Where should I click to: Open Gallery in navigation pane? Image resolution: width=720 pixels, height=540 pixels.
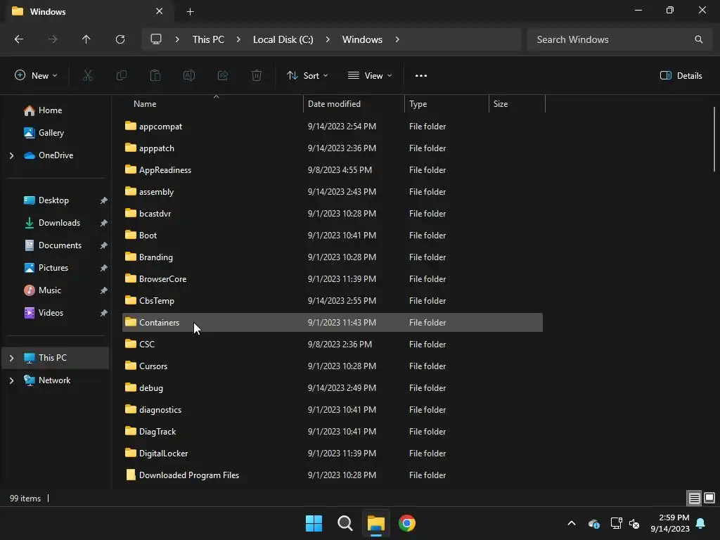tap(51, 133)
